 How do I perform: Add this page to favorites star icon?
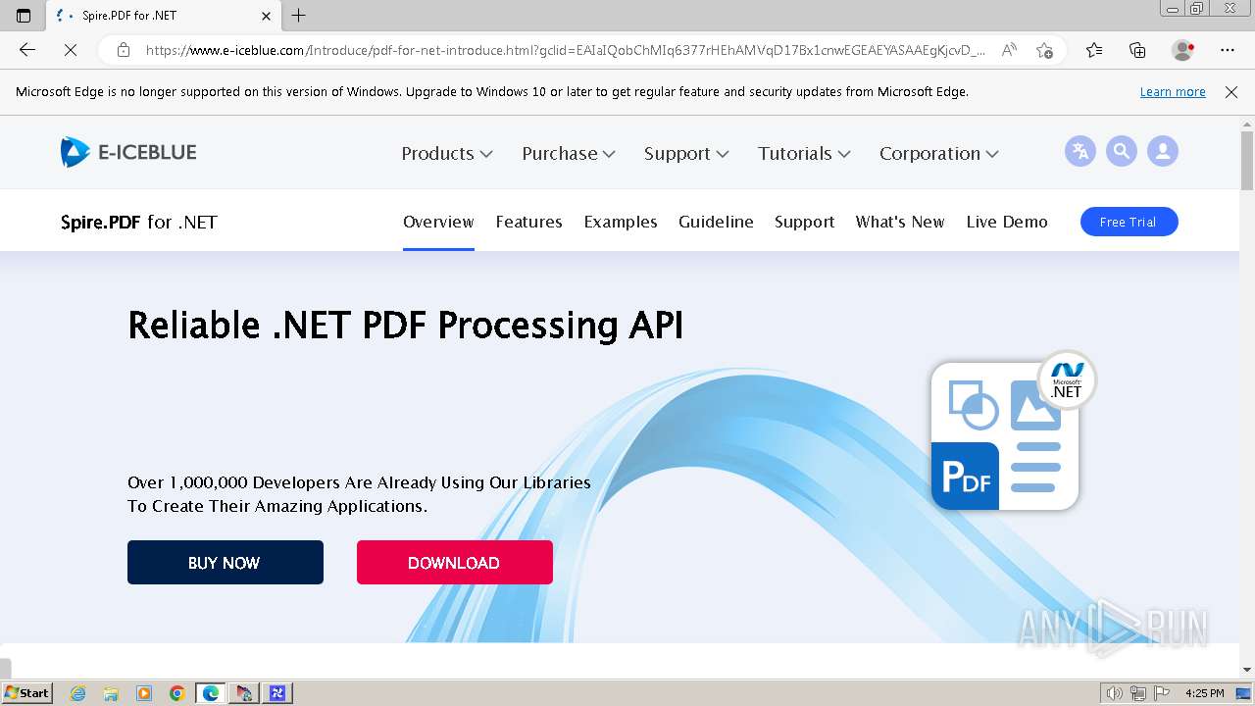coord(1044,50)
